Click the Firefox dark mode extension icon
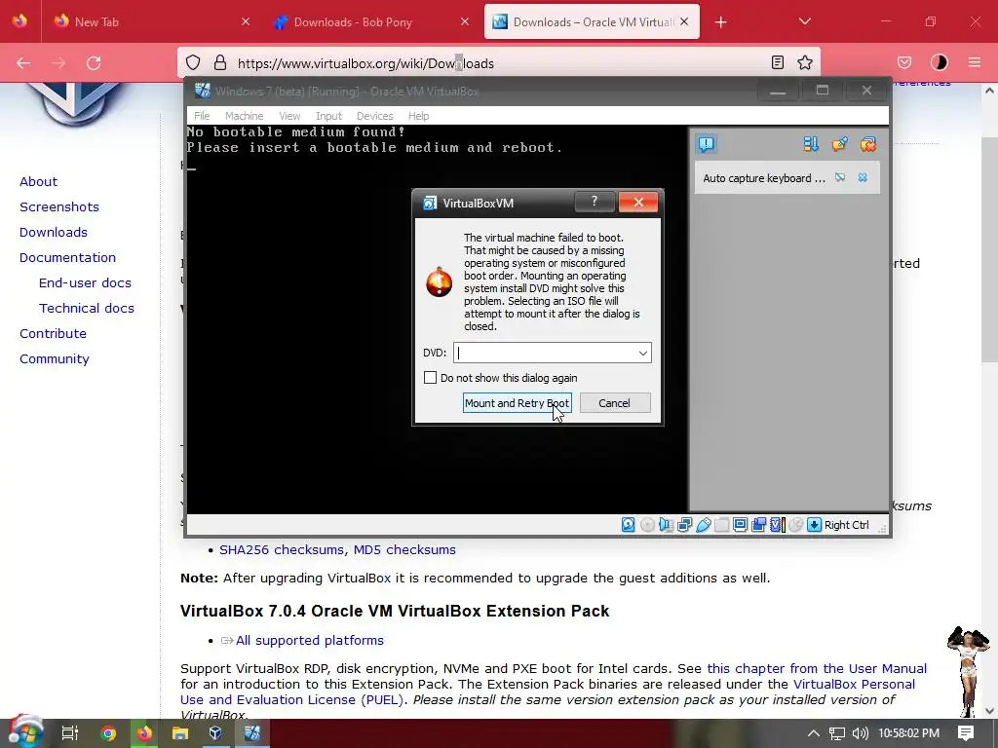Screen dimensions: 998x748 (x=940, y=63)
